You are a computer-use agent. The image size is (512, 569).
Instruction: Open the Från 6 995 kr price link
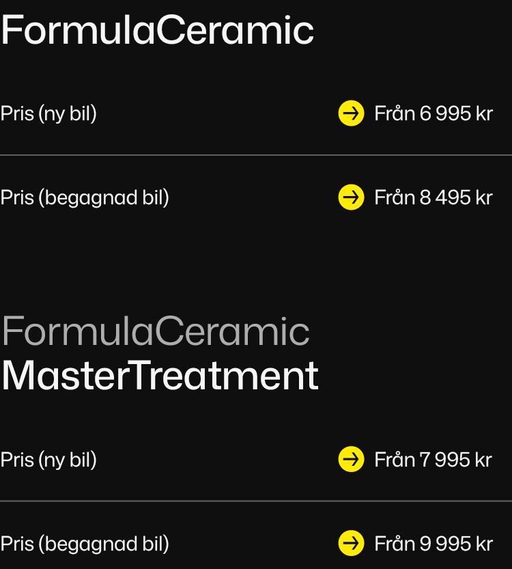[x=433, y=113]
